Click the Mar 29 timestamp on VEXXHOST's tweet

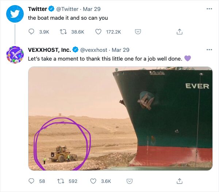[120, 50]
